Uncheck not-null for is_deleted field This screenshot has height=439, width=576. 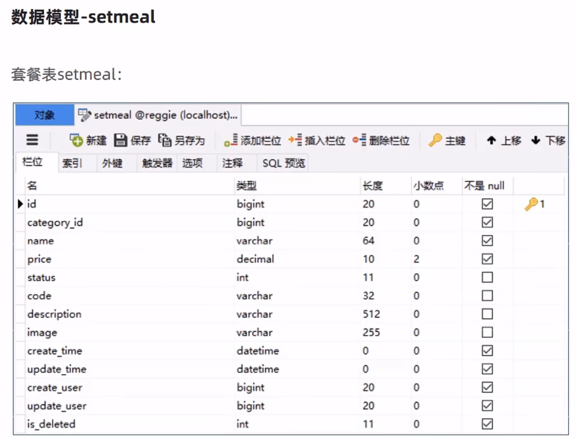(487, 424)
